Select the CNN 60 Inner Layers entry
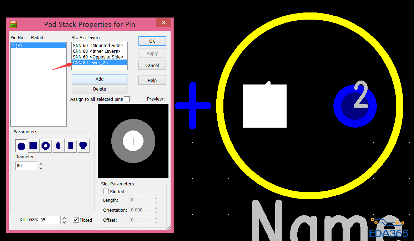 100,51
